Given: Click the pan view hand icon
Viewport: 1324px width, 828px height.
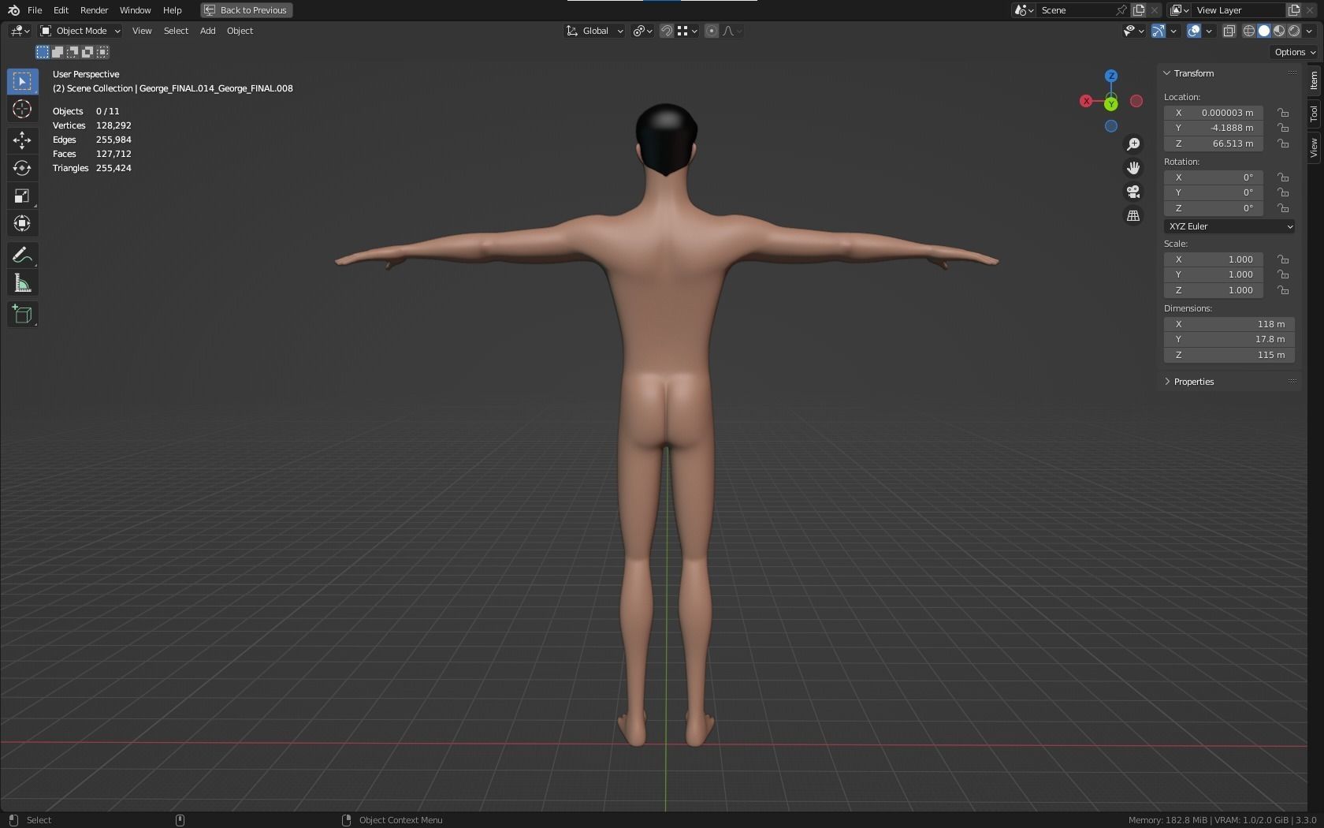Looking at the screenshot, I should point(1133,168).
